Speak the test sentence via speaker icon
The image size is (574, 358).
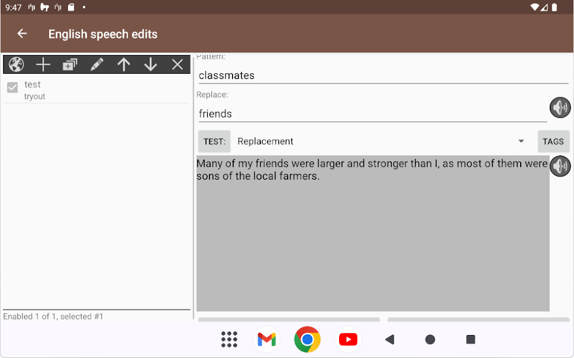coord(560,166)
